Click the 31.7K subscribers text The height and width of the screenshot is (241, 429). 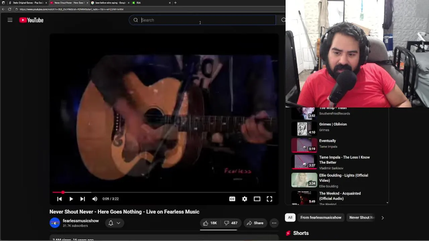(75, 226)
